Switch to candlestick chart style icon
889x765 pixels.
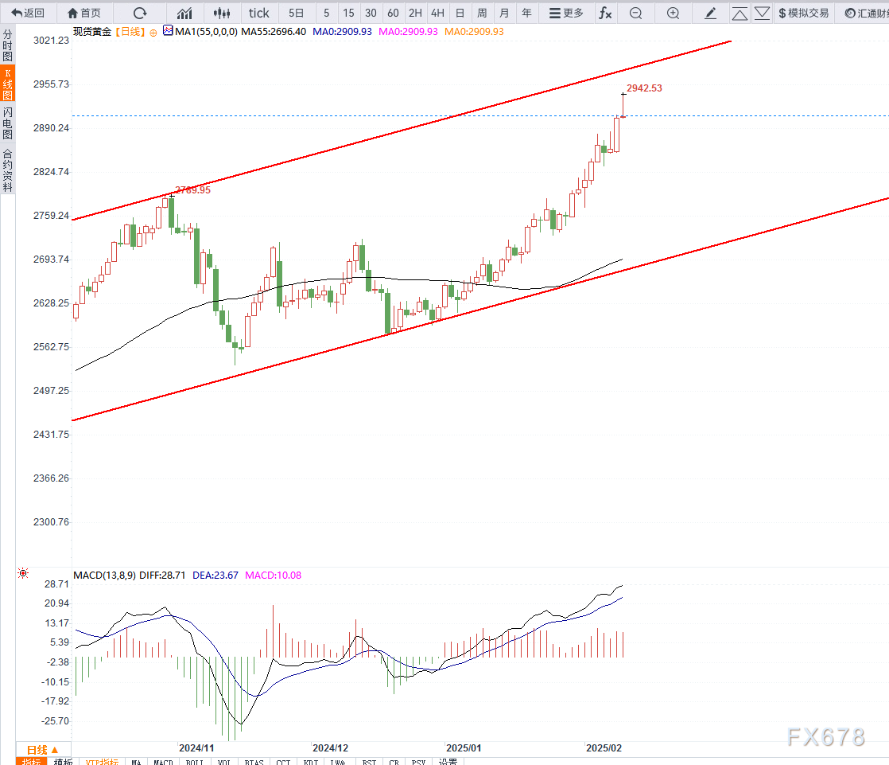pyautogui.click(x=222, y=13)
